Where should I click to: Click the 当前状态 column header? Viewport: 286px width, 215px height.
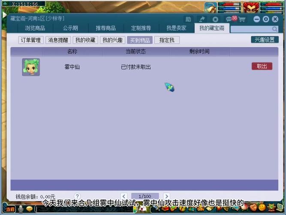135,52
